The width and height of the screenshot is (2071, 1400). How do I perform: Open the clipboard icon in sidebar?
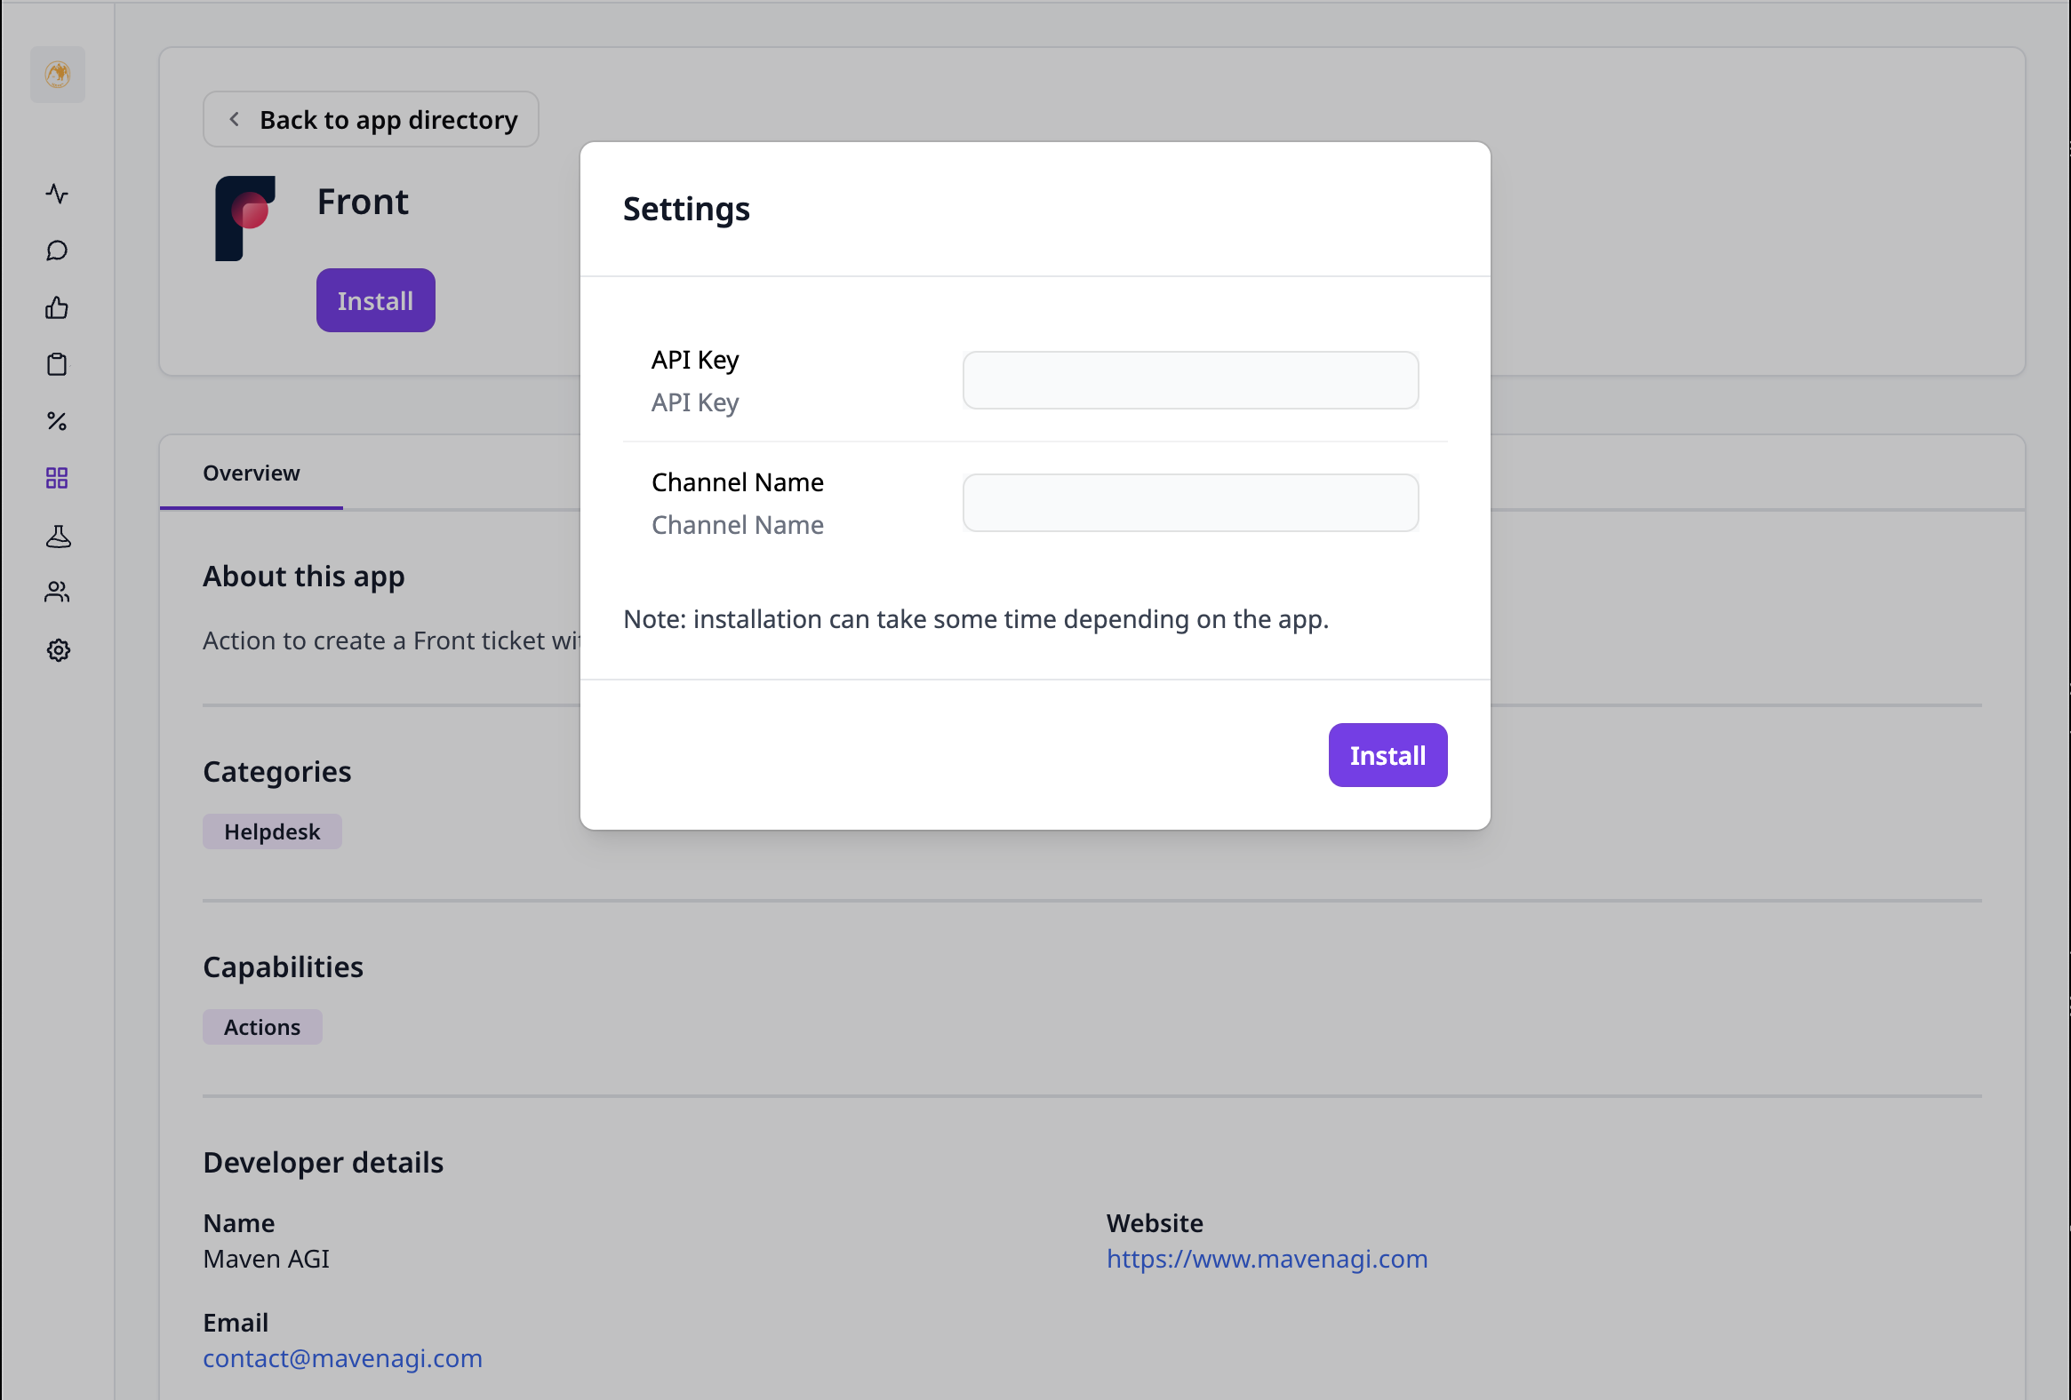pos(57,364)
